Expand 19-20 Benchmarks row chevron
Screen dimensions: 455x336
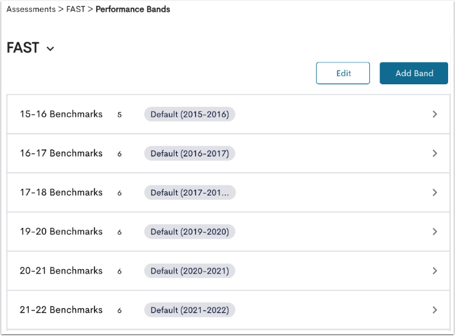point(435,232)
